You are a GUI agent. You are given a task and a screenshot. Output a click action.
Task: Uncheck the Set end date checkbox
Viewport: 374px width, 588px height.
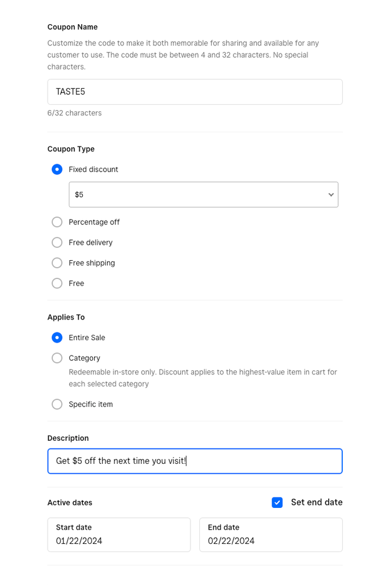point(278,502)
